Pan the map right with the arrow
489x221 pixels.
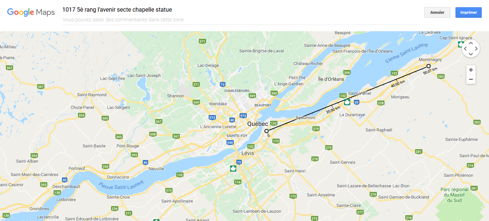tap(476, 49)
